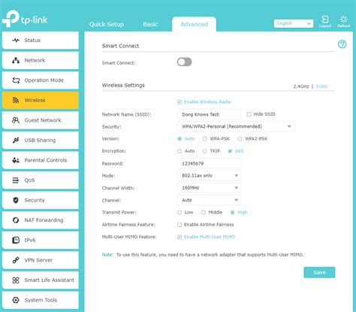Check the Hide SSID box
Image resolution: width=356 pixels, height=312 pixels.
point(249,114)
